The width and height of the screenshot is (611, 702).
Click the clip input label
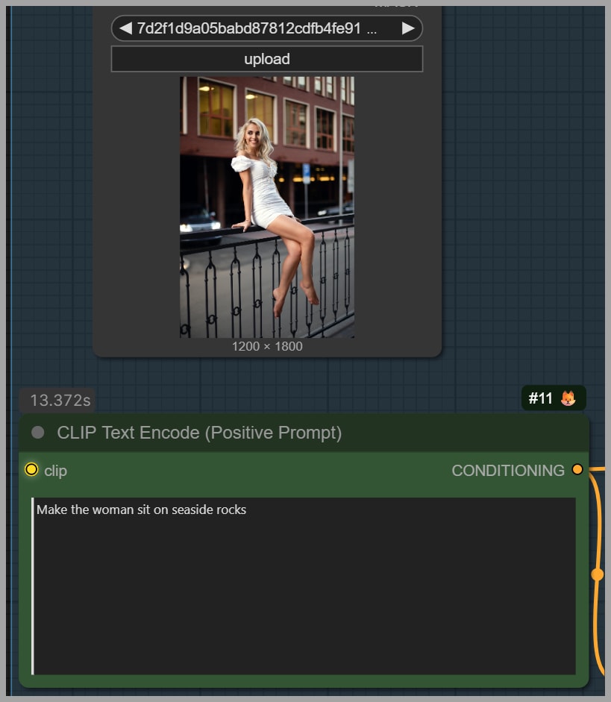point(55,471)
